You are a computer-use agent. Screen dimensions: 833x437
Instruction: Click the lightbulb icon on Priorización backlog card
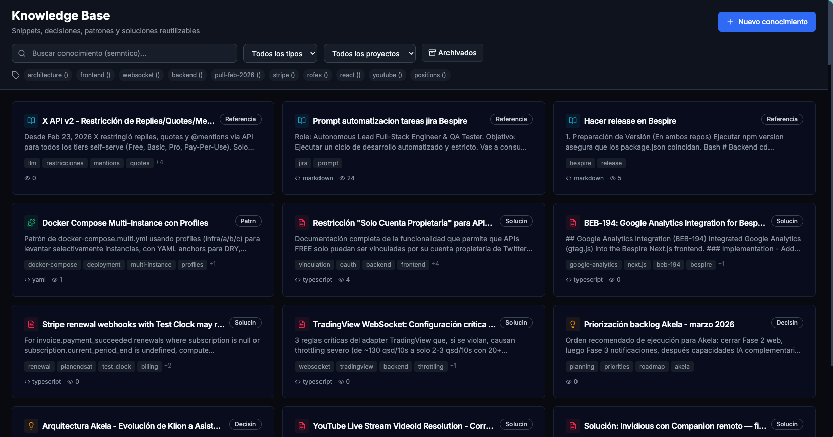click(x=573, y=324)
